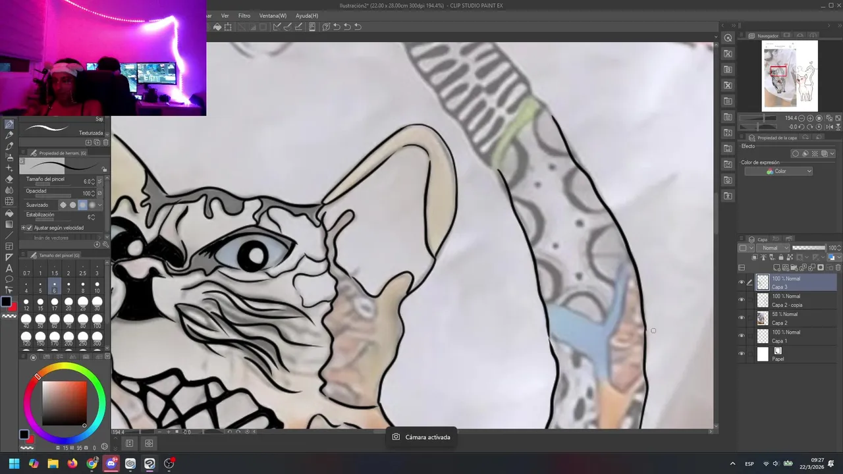Uncheck Ajustar según velocidad checkbox
This screenshot has height=474, width=843.
[30, 228]
